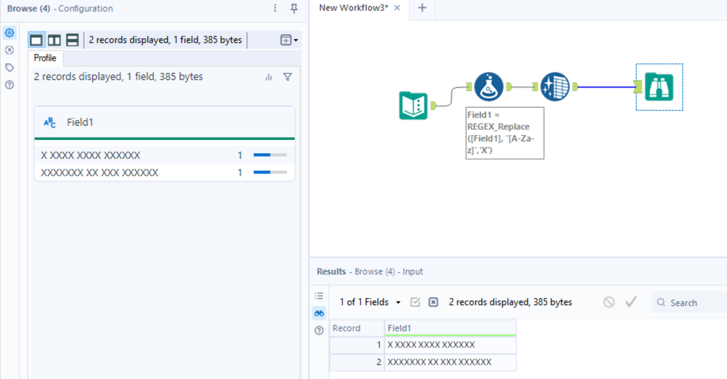Click the histogram icon above Field1 profile

click(x=268, y=77)
